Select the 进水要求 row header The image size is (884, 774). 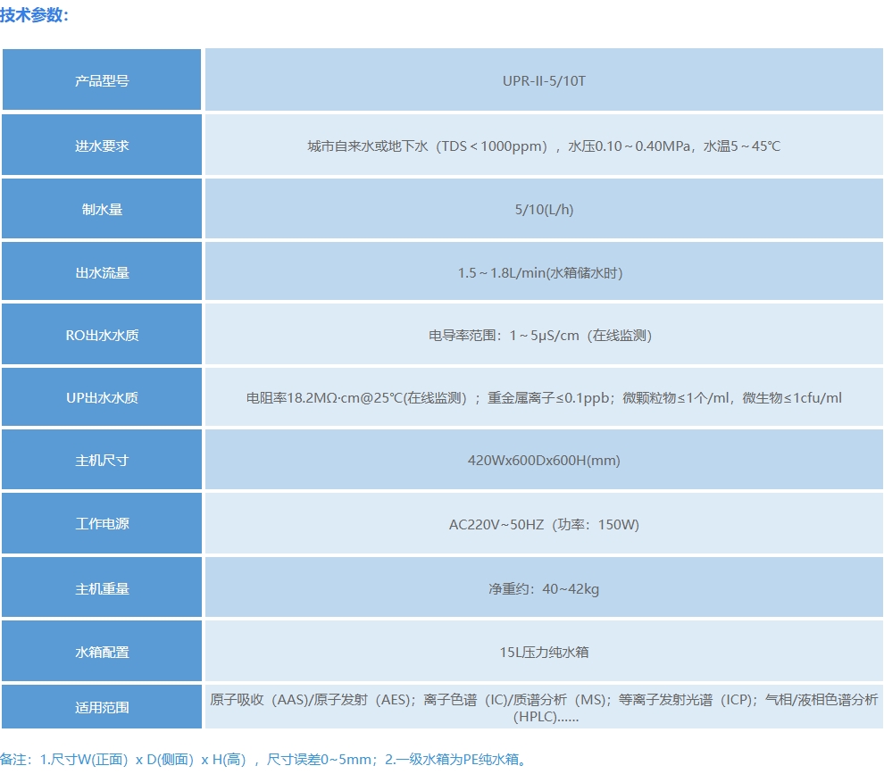(x=102, y=145)
